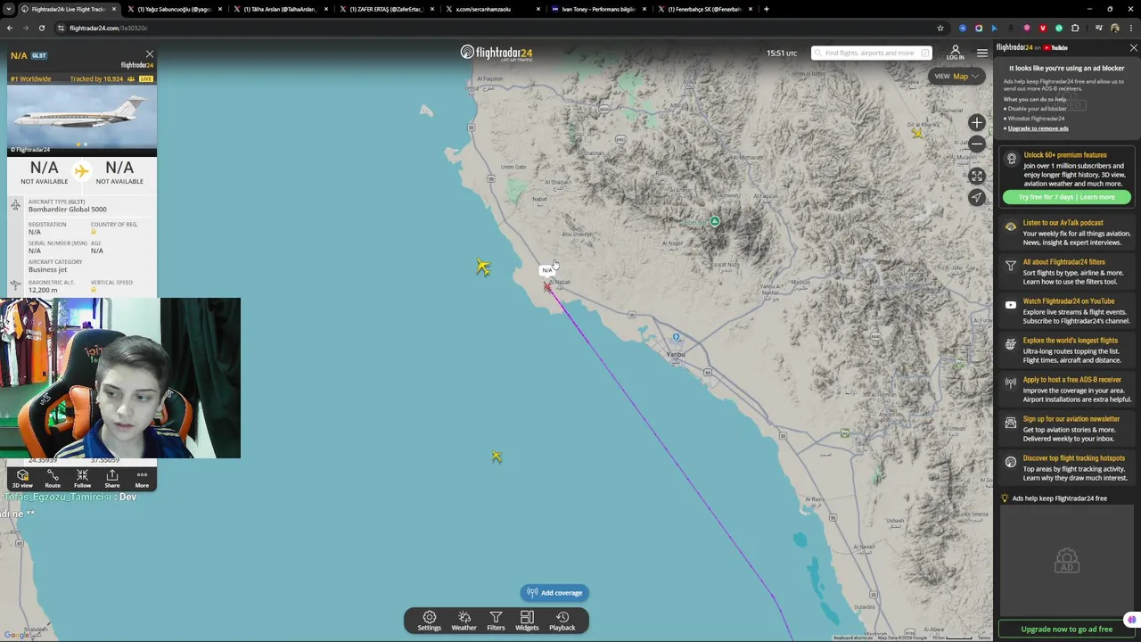Click Try free for 7 days button
Image resolution: width=1141 pixels, height=642 pixels.
point(1066,197)
